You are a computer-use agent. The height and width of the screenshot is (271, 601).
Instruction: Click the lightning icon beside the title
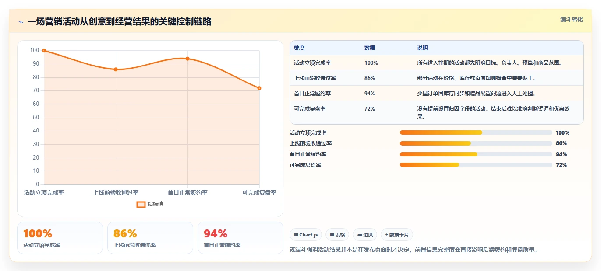coord(21,22)
